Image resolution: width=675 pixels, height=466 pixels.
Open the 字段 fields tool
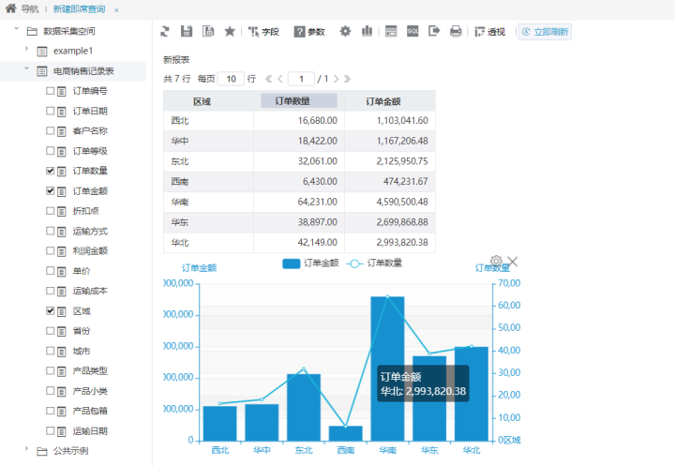tap(263, 32)
